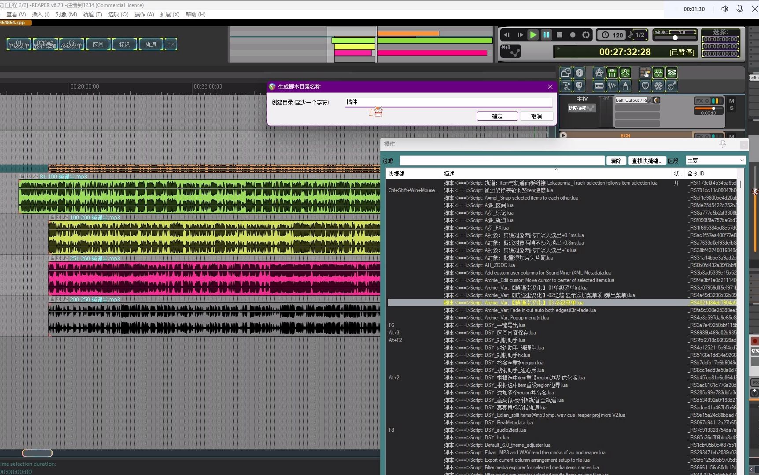Adjust the playback rate slider knob
This screenshot has width=759, height=475.
click(675, 38)
